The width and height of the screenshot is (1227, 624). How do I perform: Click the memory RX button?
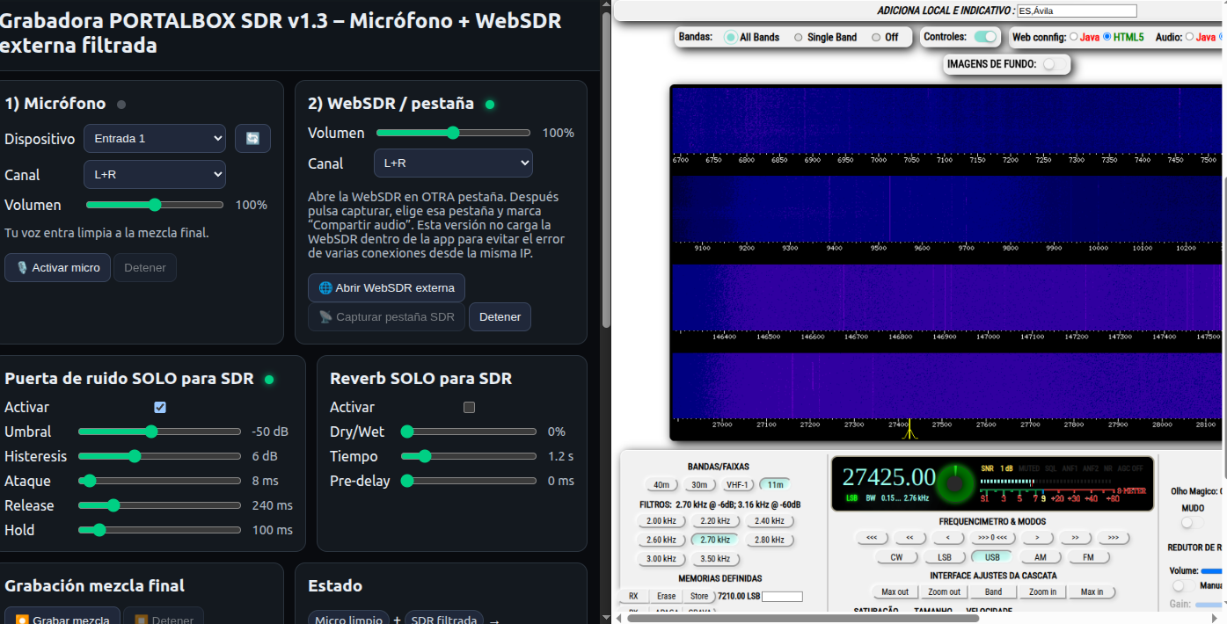click(x=633, y=596)
